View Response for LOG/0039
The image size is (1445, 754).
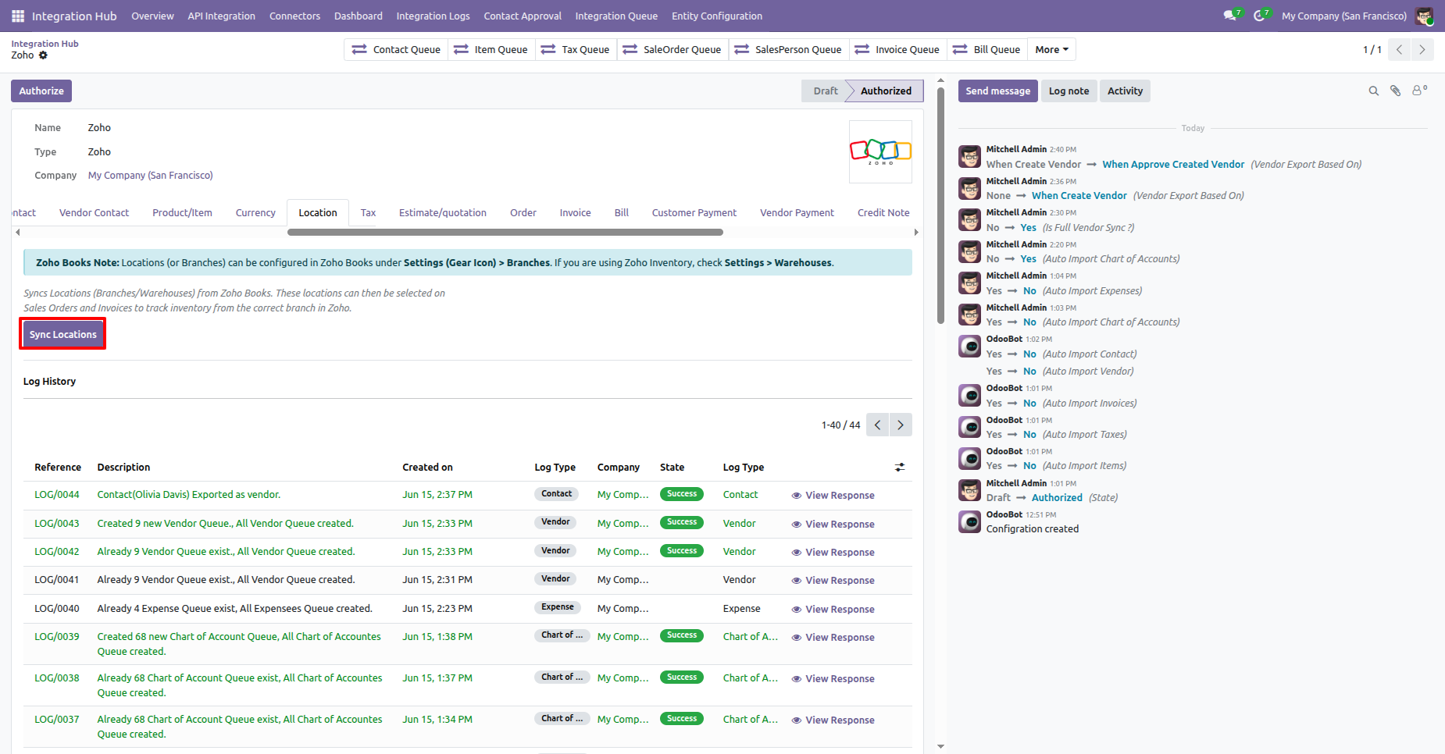tap(833, 637)
